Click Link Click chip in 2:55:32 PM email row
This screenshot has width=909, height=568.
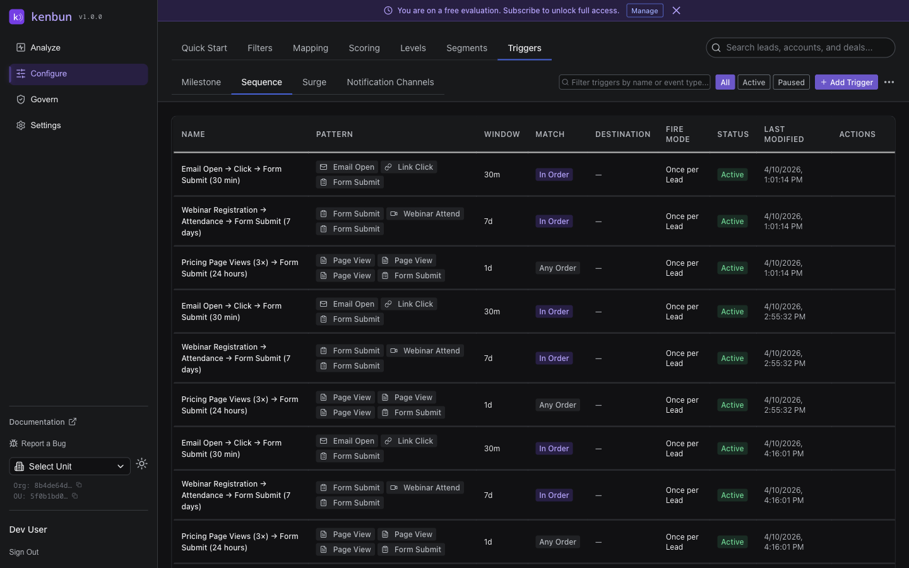409,304
